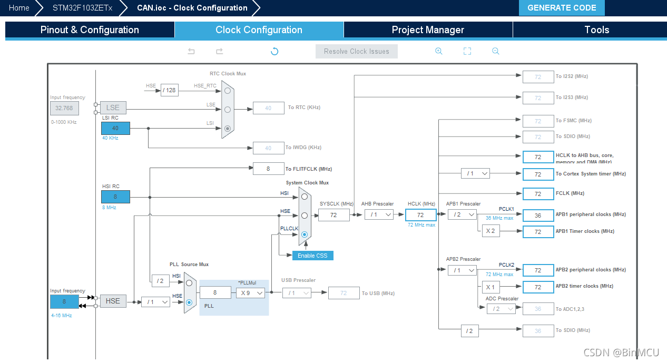This screenshot has height=362, width=667.
Task: Click the LSE oscillator block
Action: point(113,107)
